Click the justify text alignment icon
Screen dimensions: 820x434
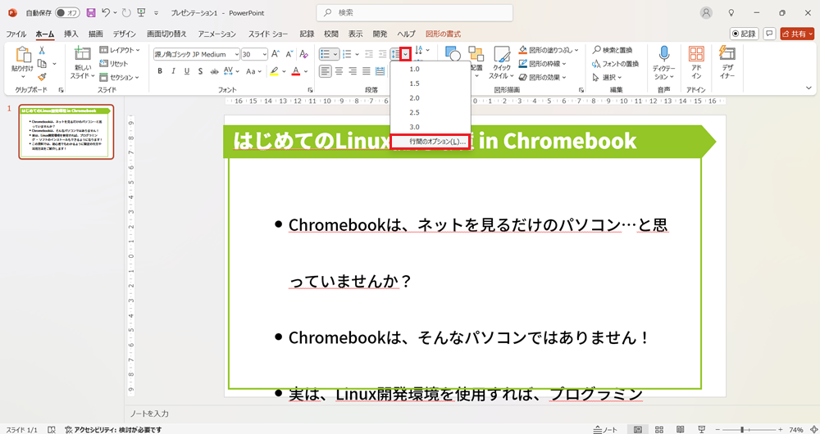(366, 71)
